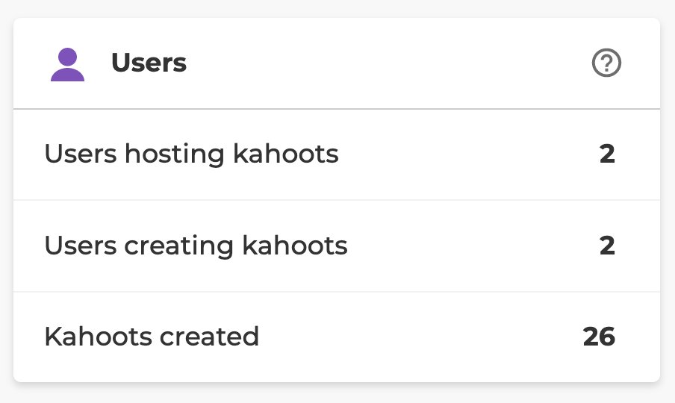The width and height of the screenshot is (675, 403).
Task: Open the Users creating kahoots label
Action: pyautogui.click(x=196, y=246)
